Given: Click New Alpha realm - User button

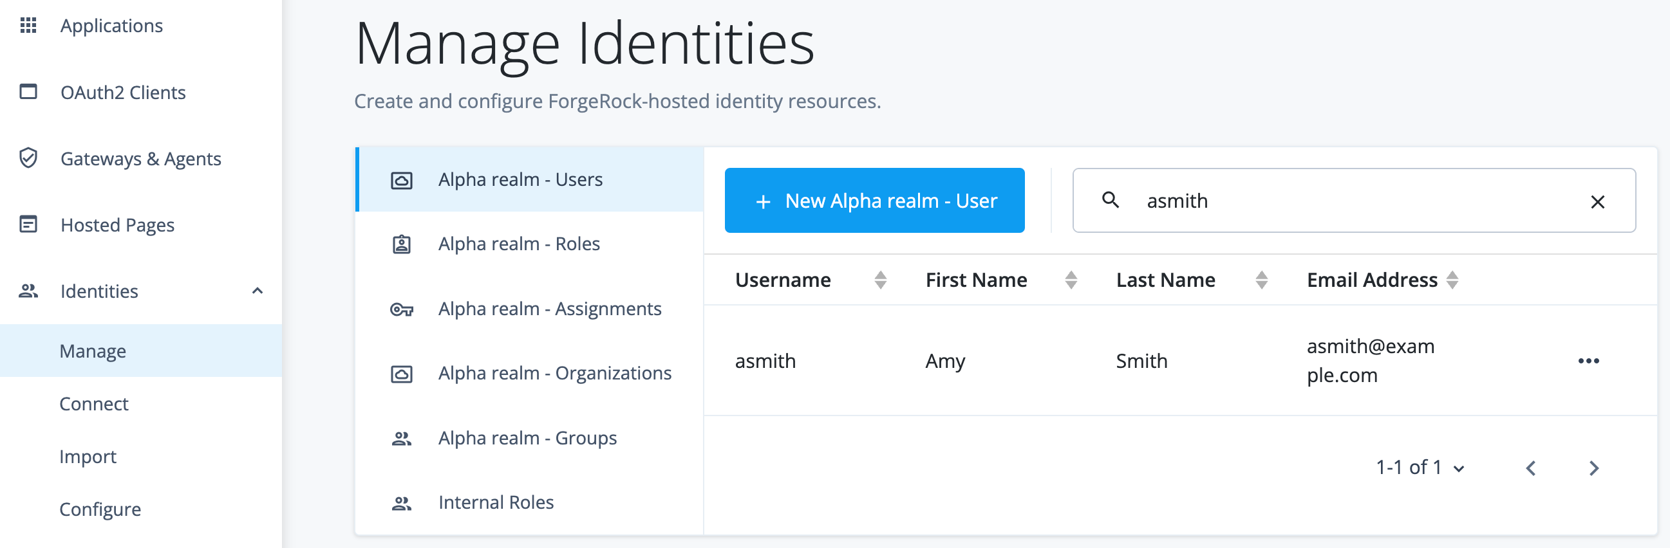Looking at the screenshot, I should [x=874, y=200].
